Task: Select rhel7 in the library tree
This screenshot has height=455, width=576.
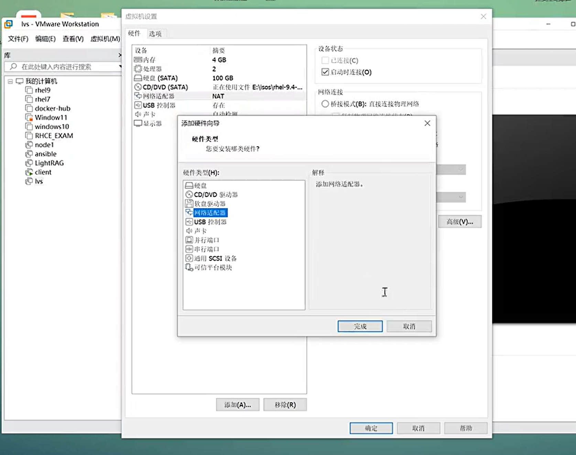Action: click(x=43, y=99)
